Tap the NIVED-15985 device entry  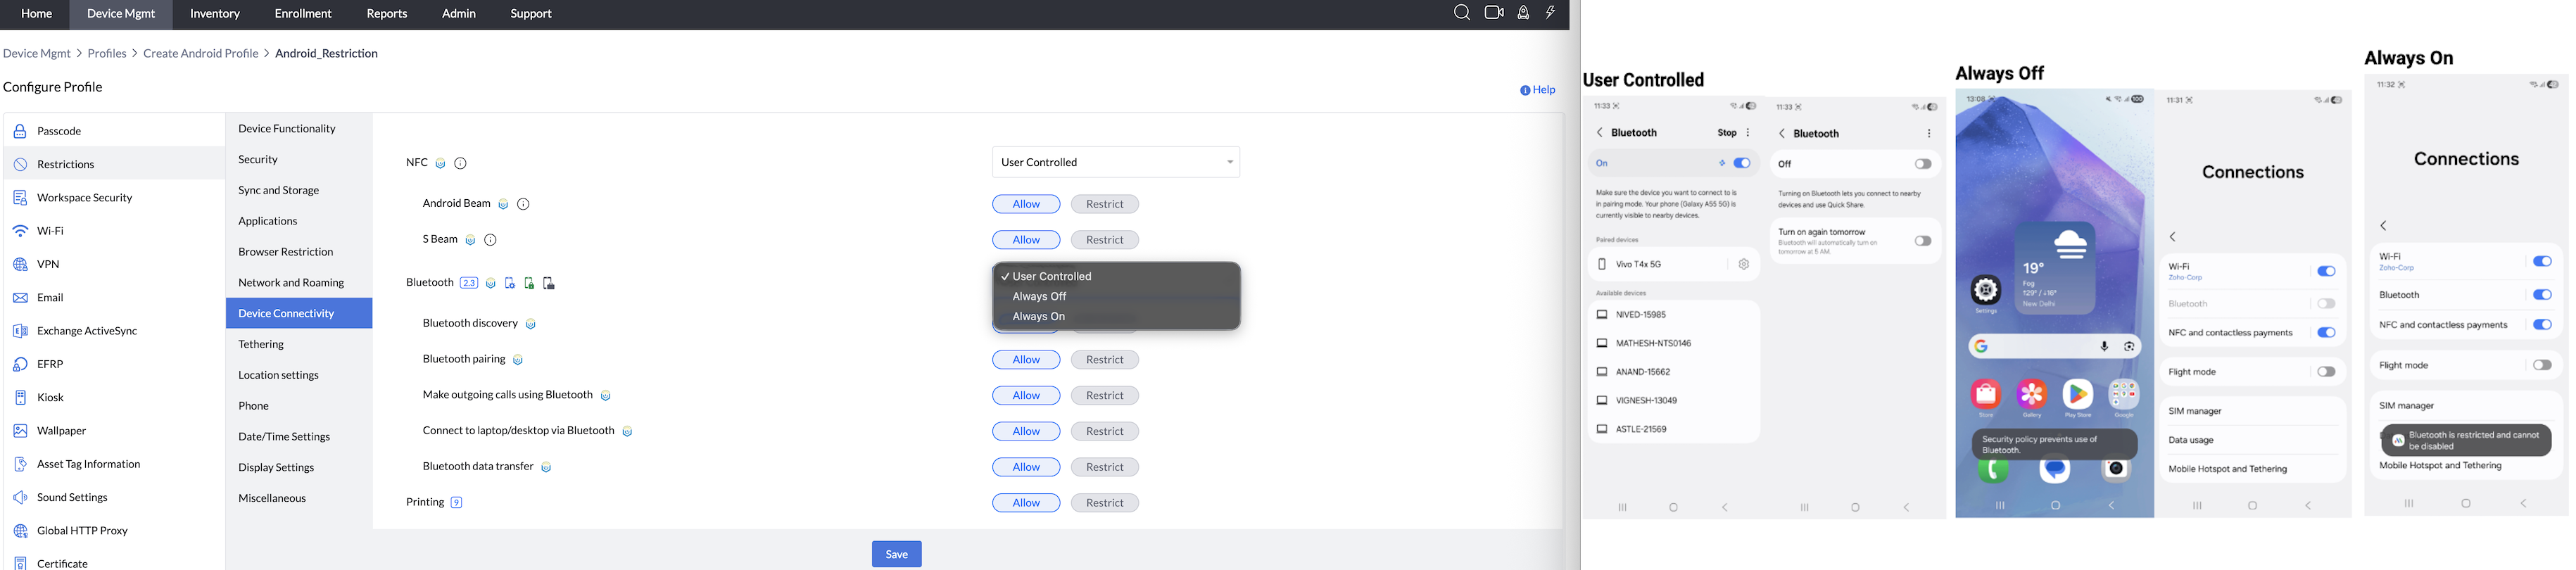coord(1673,315)
